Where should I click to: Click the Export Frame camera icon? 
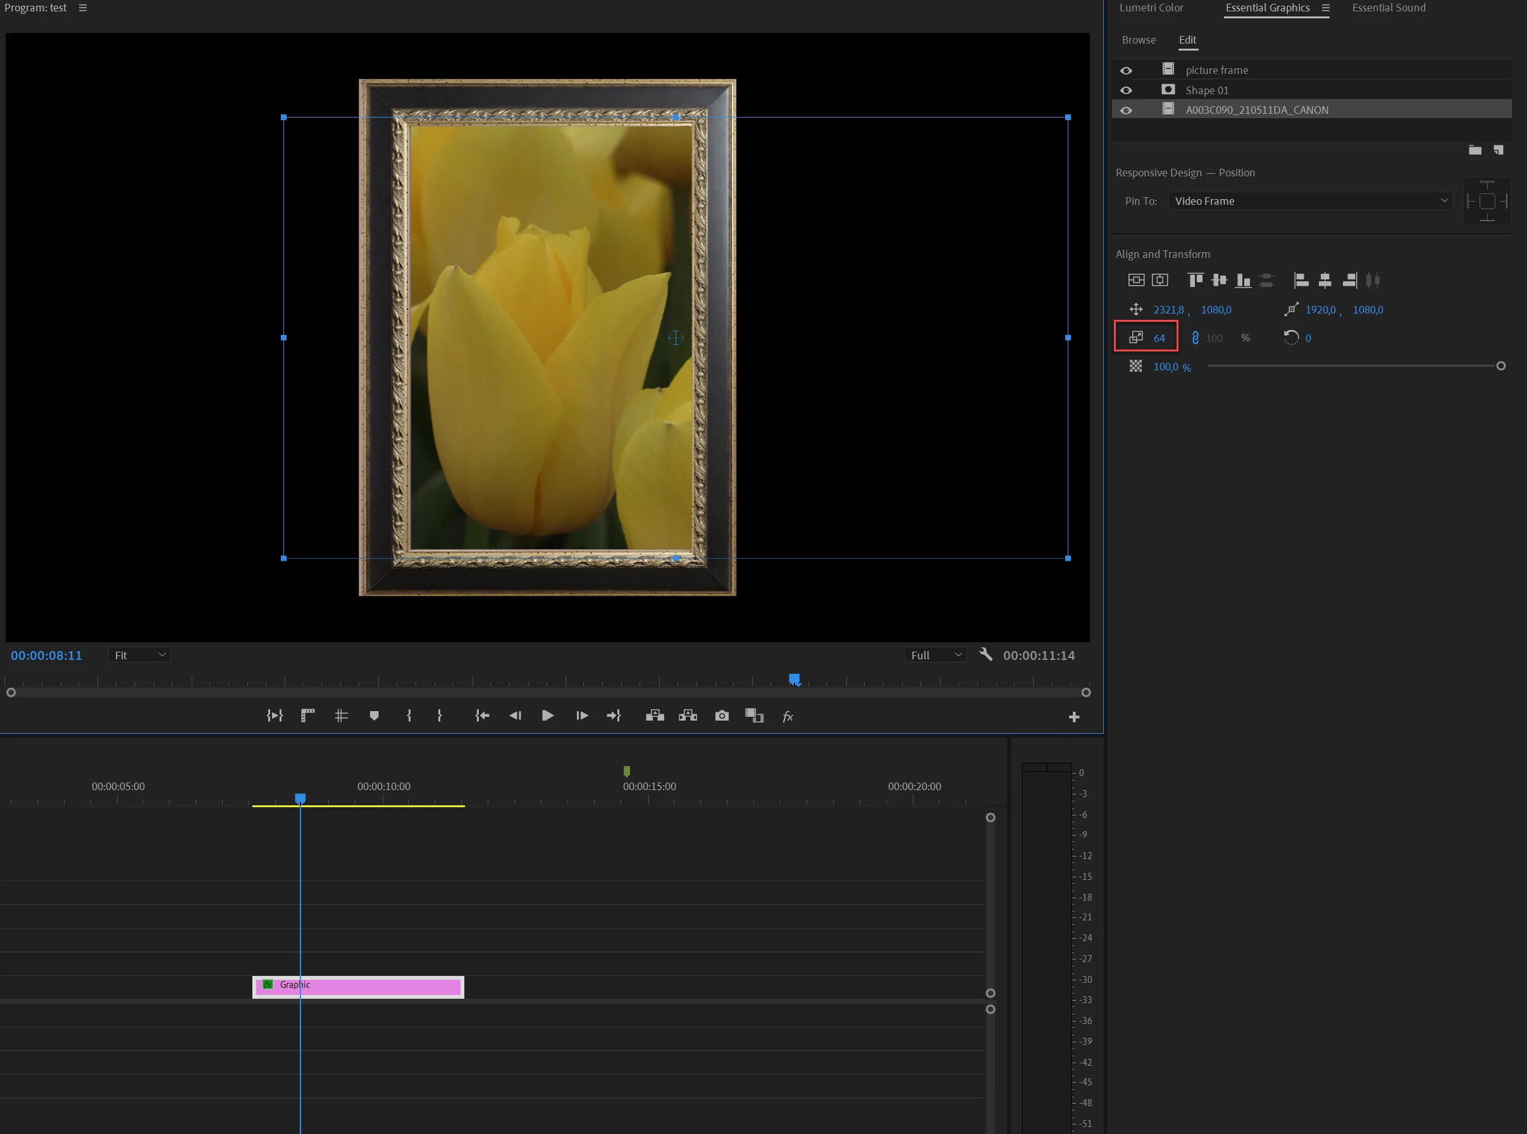pyautogui.click(x=721, y=716)
